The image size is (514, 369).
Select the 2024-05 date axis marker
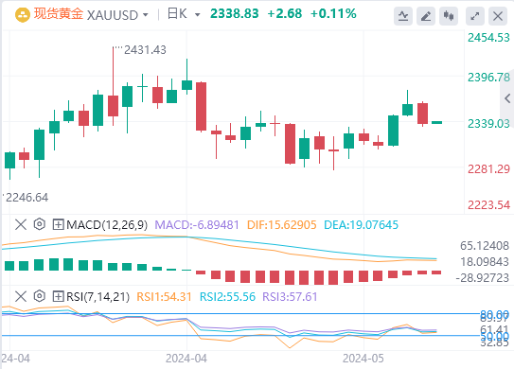tap(363, 359)
